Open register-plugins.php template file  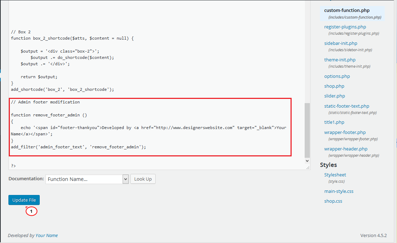[x=345, y=27]
